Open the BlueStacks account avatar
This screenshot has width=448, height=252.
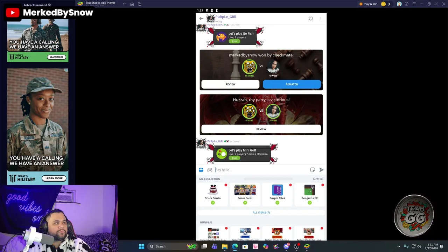pyautogui.click(x=399, y=4)
